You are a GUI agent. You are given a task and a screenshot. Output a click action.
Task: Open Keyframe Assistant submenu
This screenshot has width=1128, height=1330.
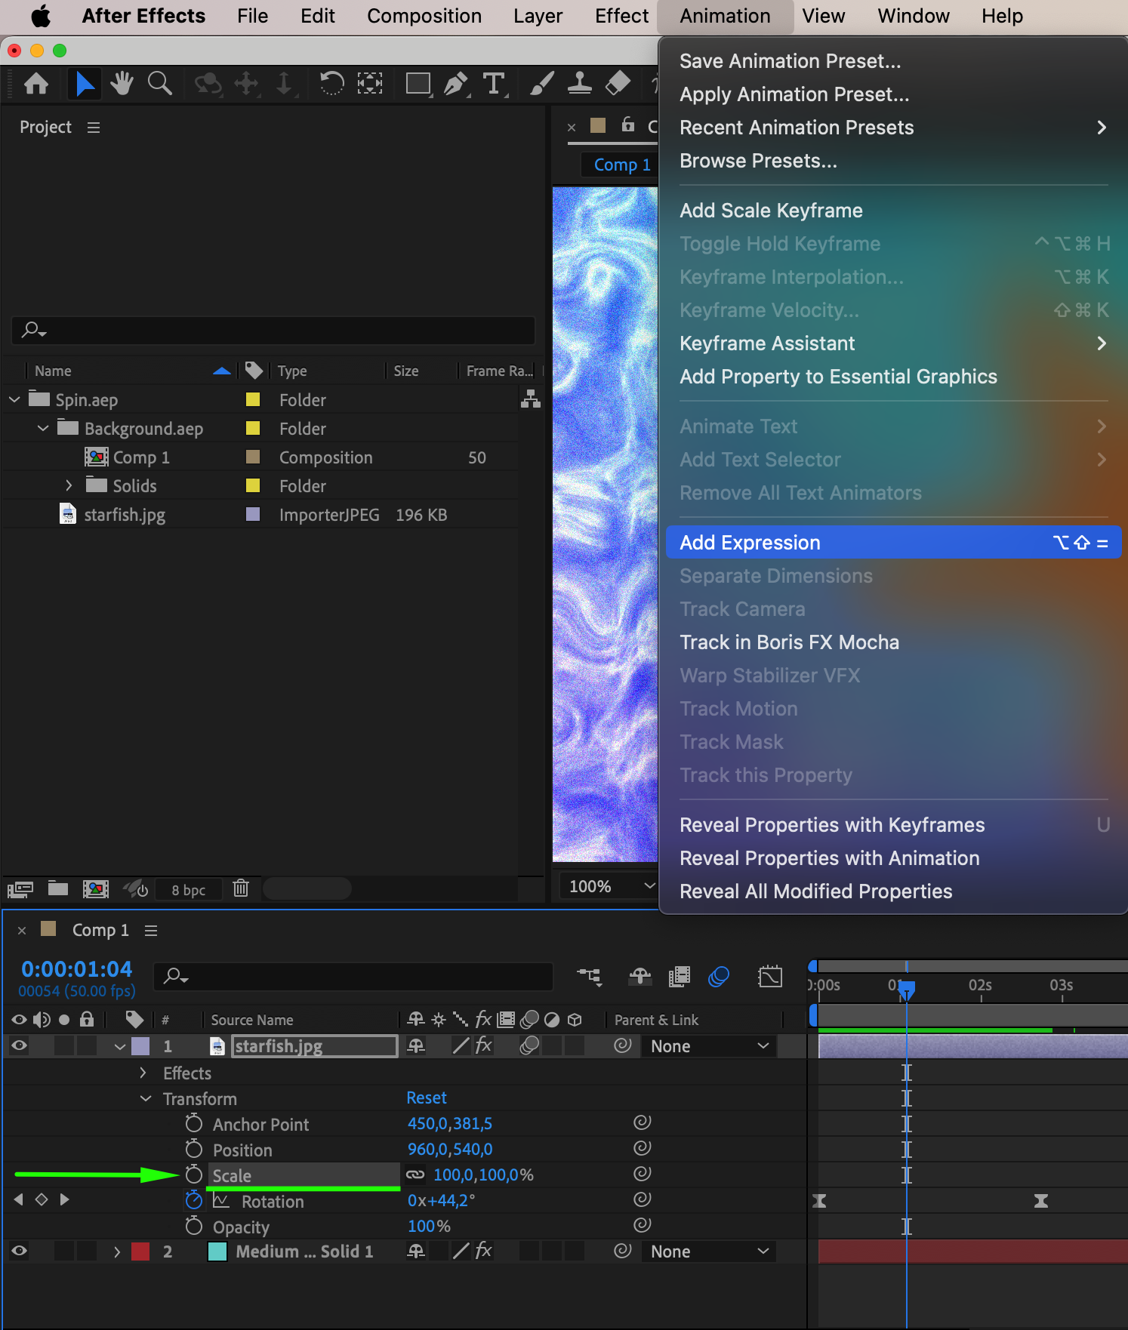point(893,343)
